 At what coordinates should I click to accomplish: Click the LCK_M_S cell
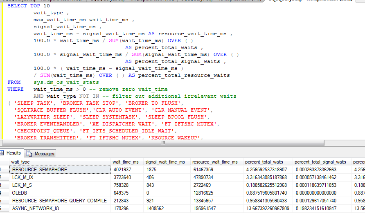click(x=60, y=185)
